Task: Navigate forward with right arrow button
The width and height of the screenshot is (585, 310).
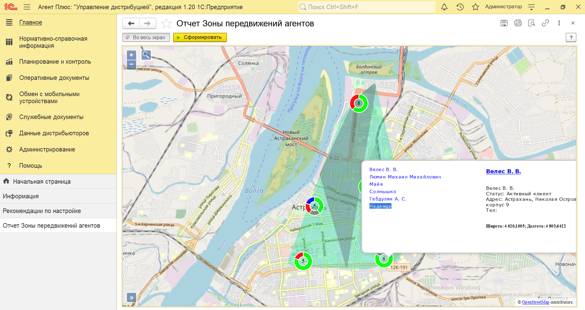Action: pos(148,23)
